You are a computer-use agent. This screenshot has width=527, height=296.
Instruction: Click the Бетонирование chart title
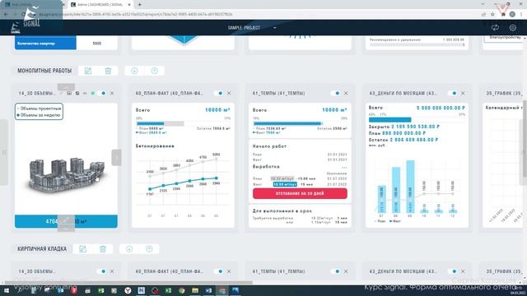155,146
